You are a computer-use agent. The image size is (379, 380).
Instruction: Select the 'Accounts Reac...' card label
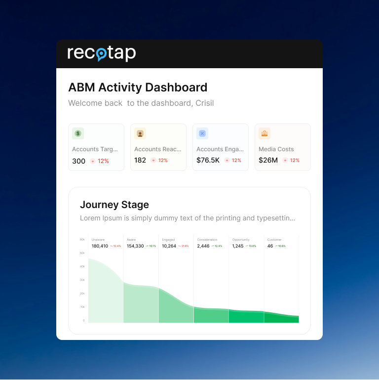coord(158,149)
